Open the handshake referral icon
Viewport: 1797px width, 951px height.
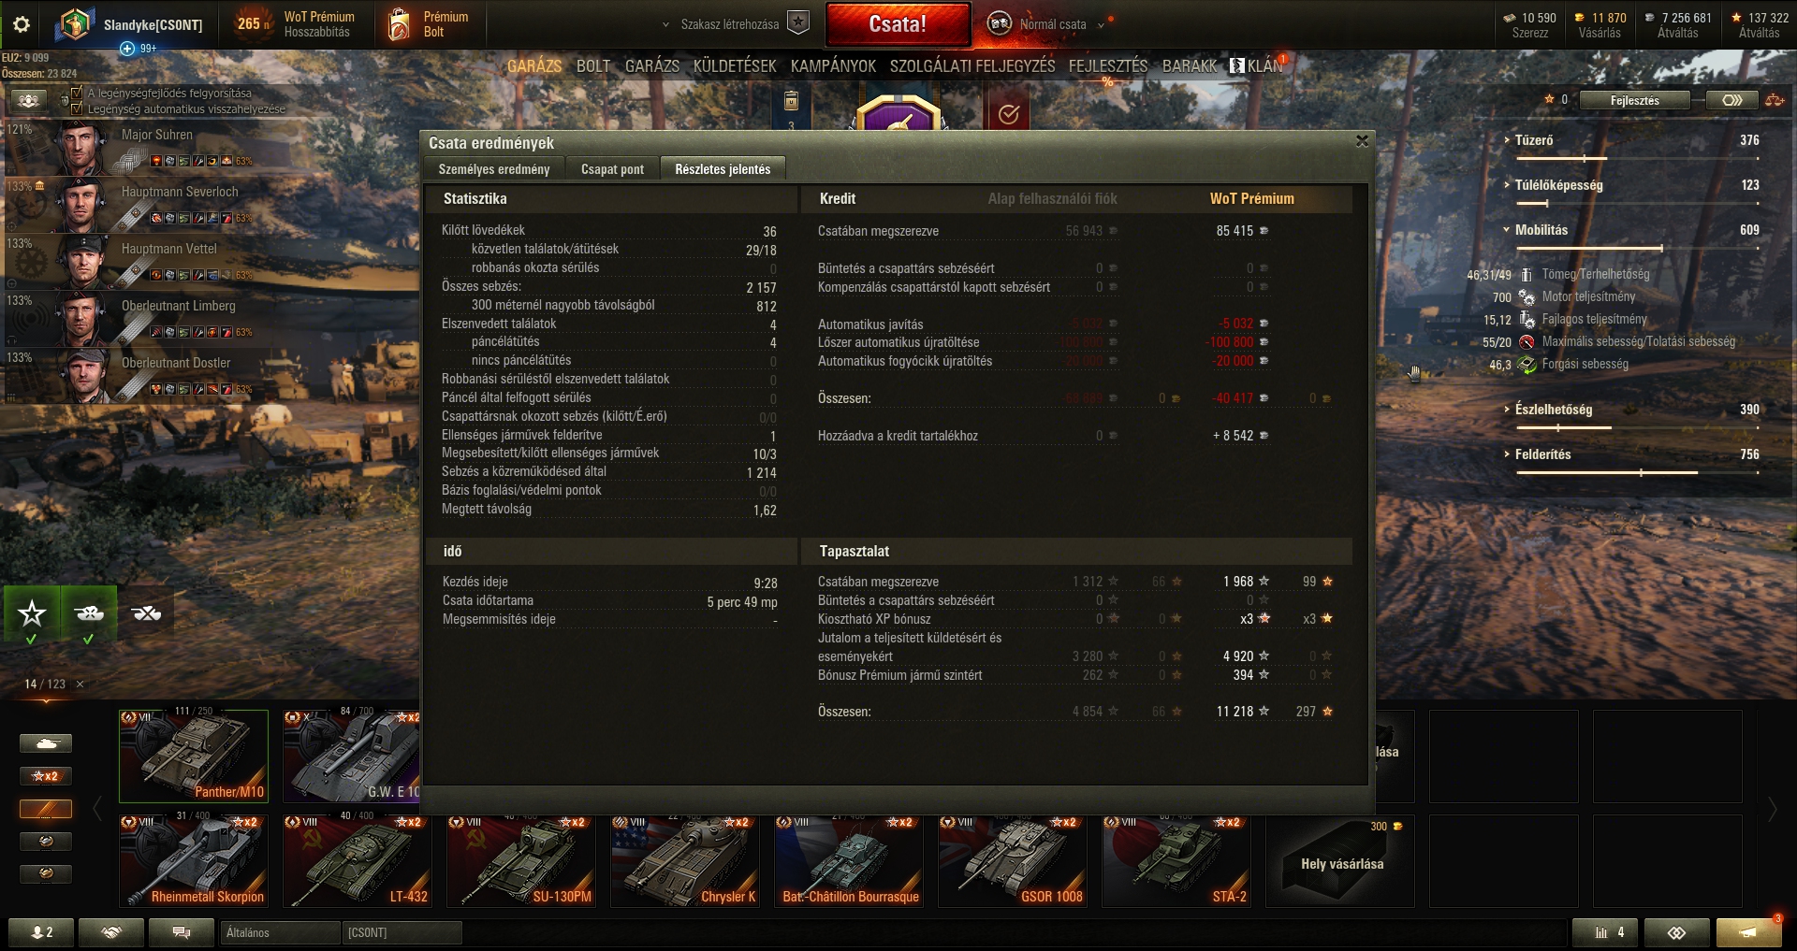tap(111, 932)
